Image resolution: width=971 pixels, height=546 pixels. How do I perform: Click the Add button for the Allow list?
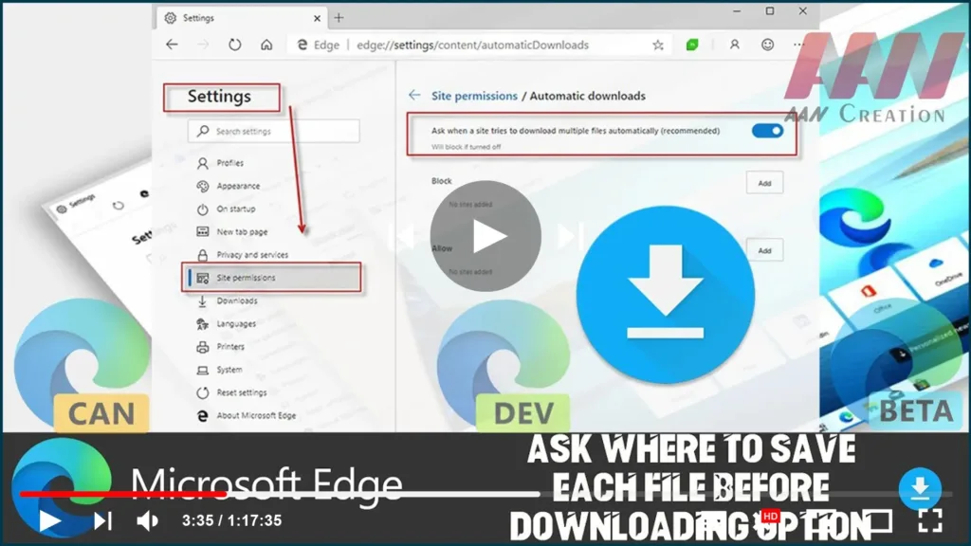tap(764, 250)
